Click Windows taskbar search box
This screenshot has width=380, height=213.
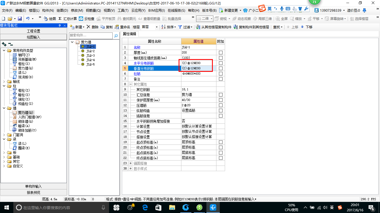pyautogui.click(x=61, y=207)
